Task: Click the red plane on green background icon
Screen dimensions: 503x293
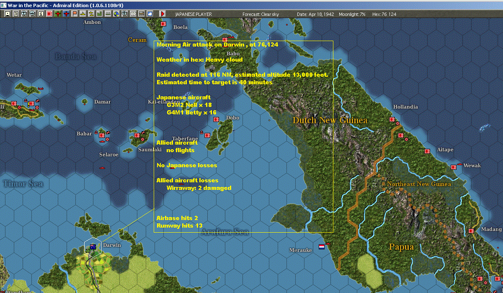Action: click(x=58, y=14)
